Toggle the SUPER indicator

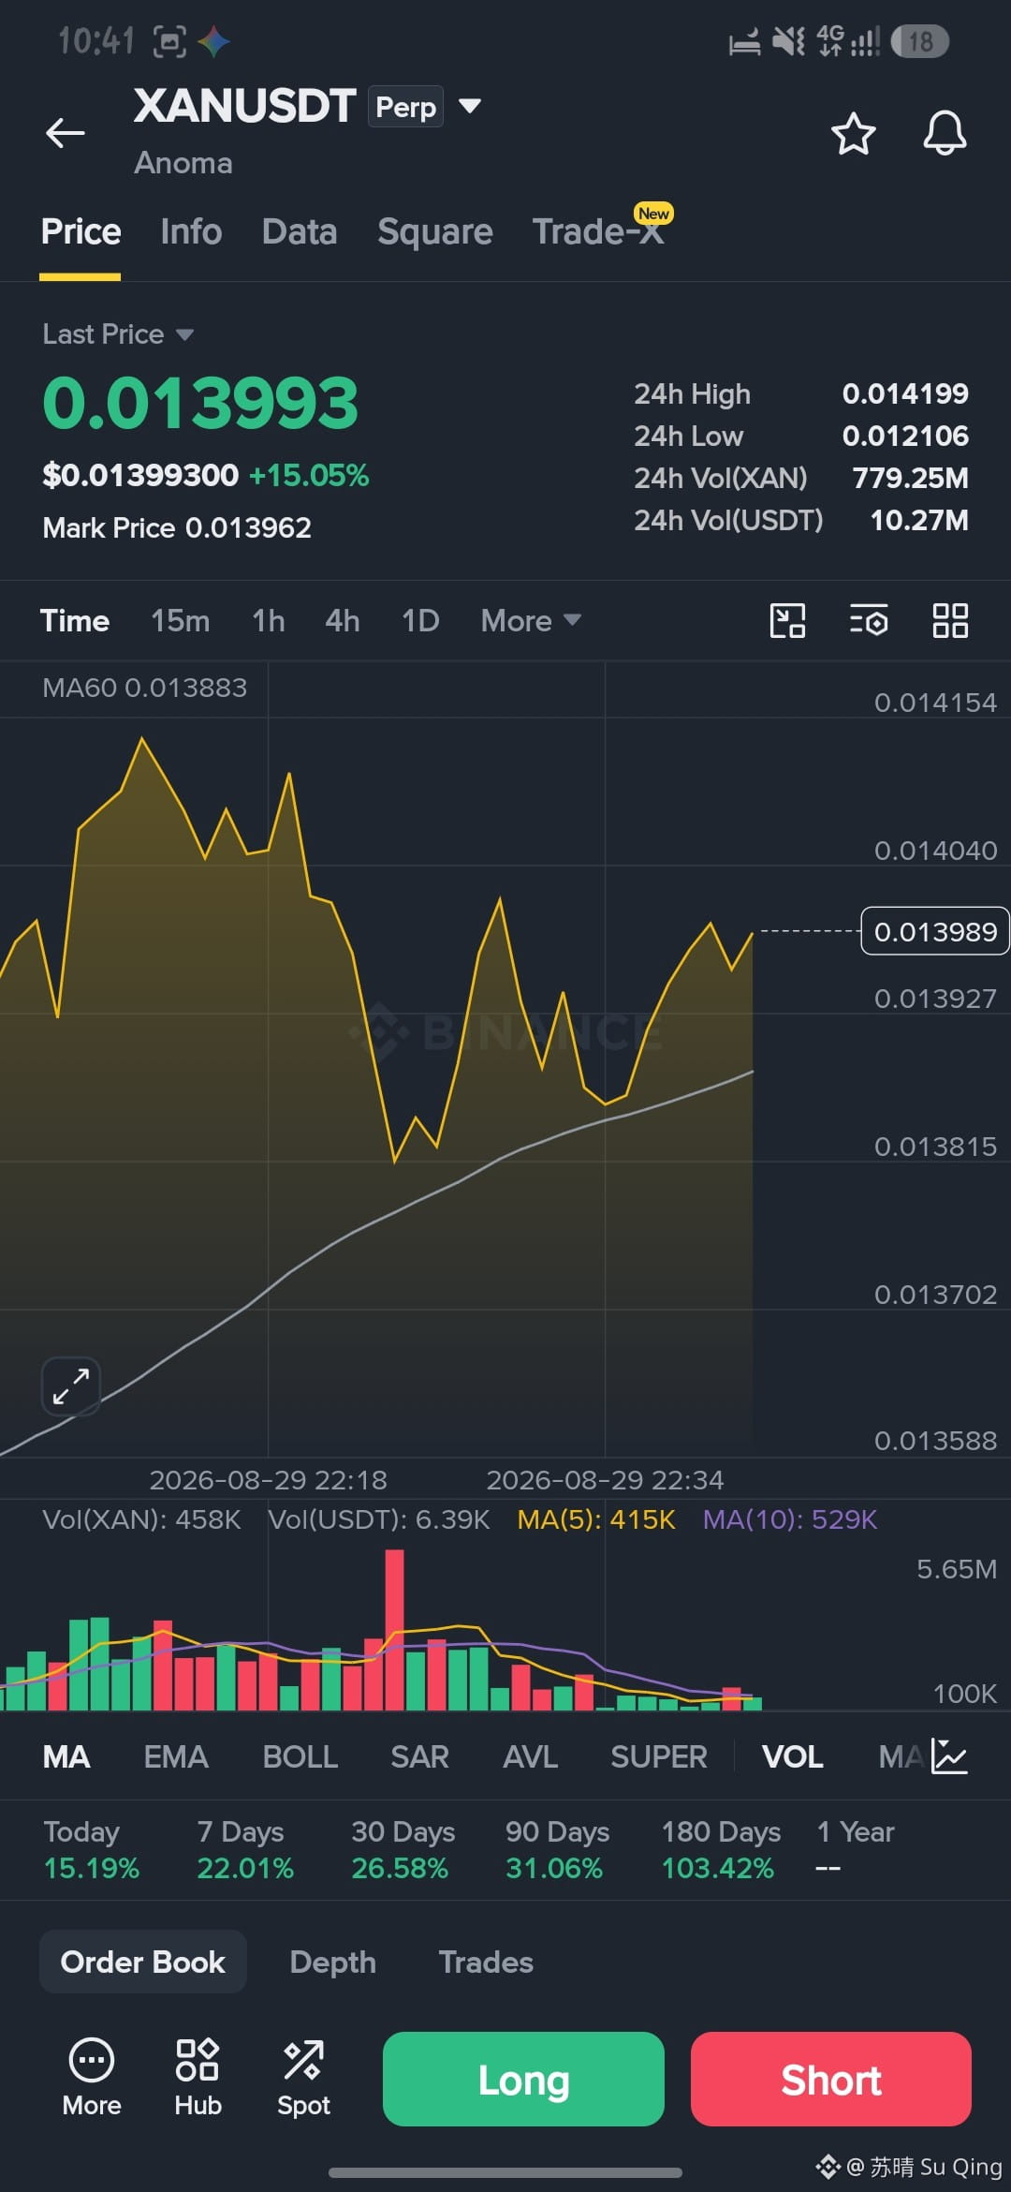[x=659, y=1756]
